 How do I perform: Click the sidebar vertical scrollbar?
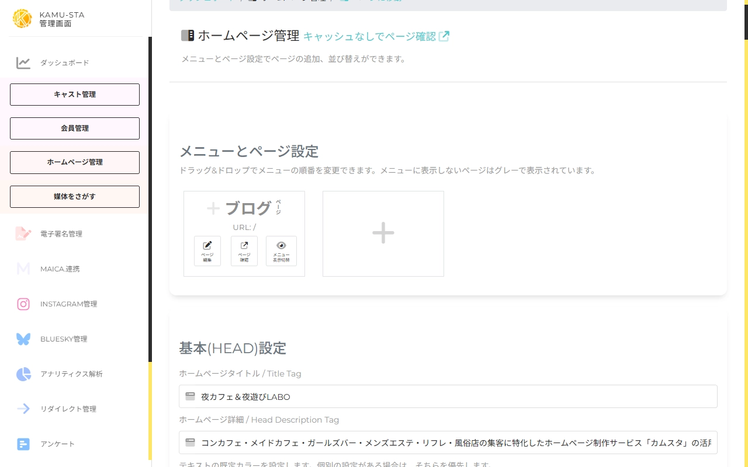150,198
